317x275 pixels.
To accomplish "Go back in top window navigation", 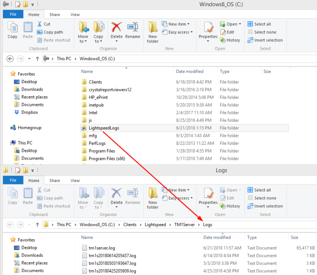I will click(x=10, y=59).
